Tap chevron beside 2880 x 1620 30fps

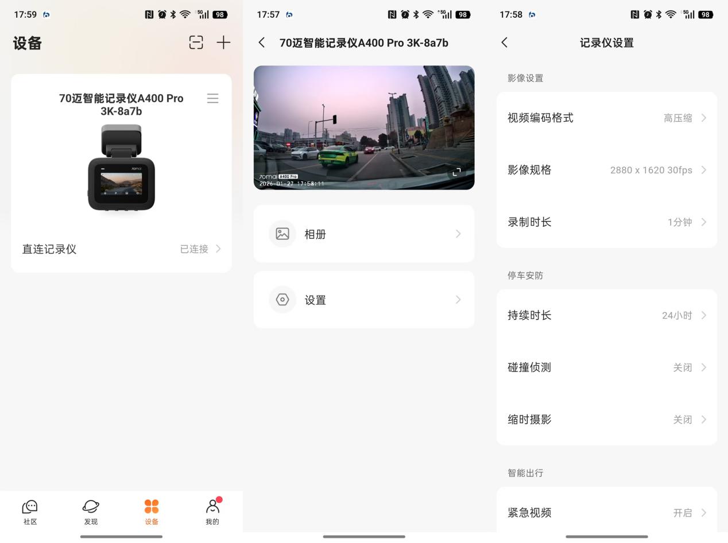pyautogui.click(x=704, y=170)
